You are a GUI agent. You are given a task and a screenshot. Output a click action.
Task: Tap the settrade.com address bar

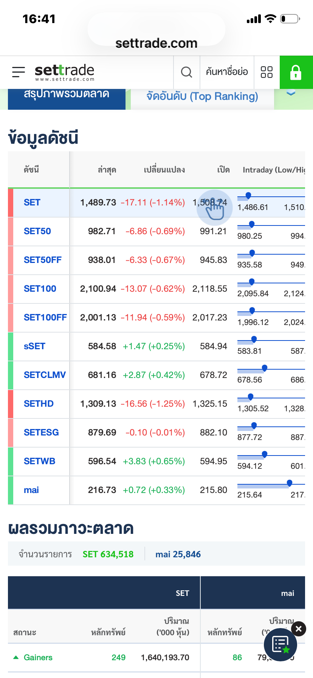156,43
